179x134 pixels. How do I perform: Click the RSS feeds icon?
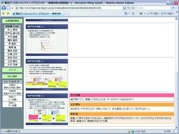tap(133, 14)
